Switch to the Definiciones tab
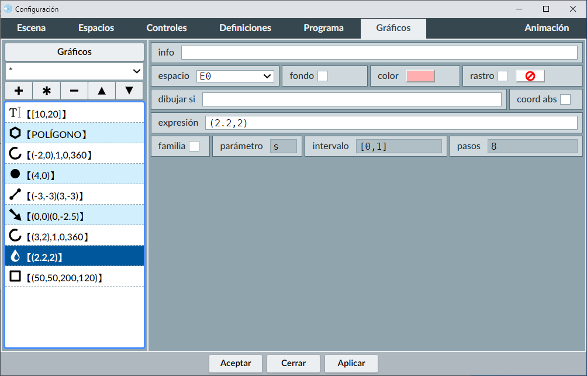This screenshot has height=376, width=587. [x=245, y=28]
